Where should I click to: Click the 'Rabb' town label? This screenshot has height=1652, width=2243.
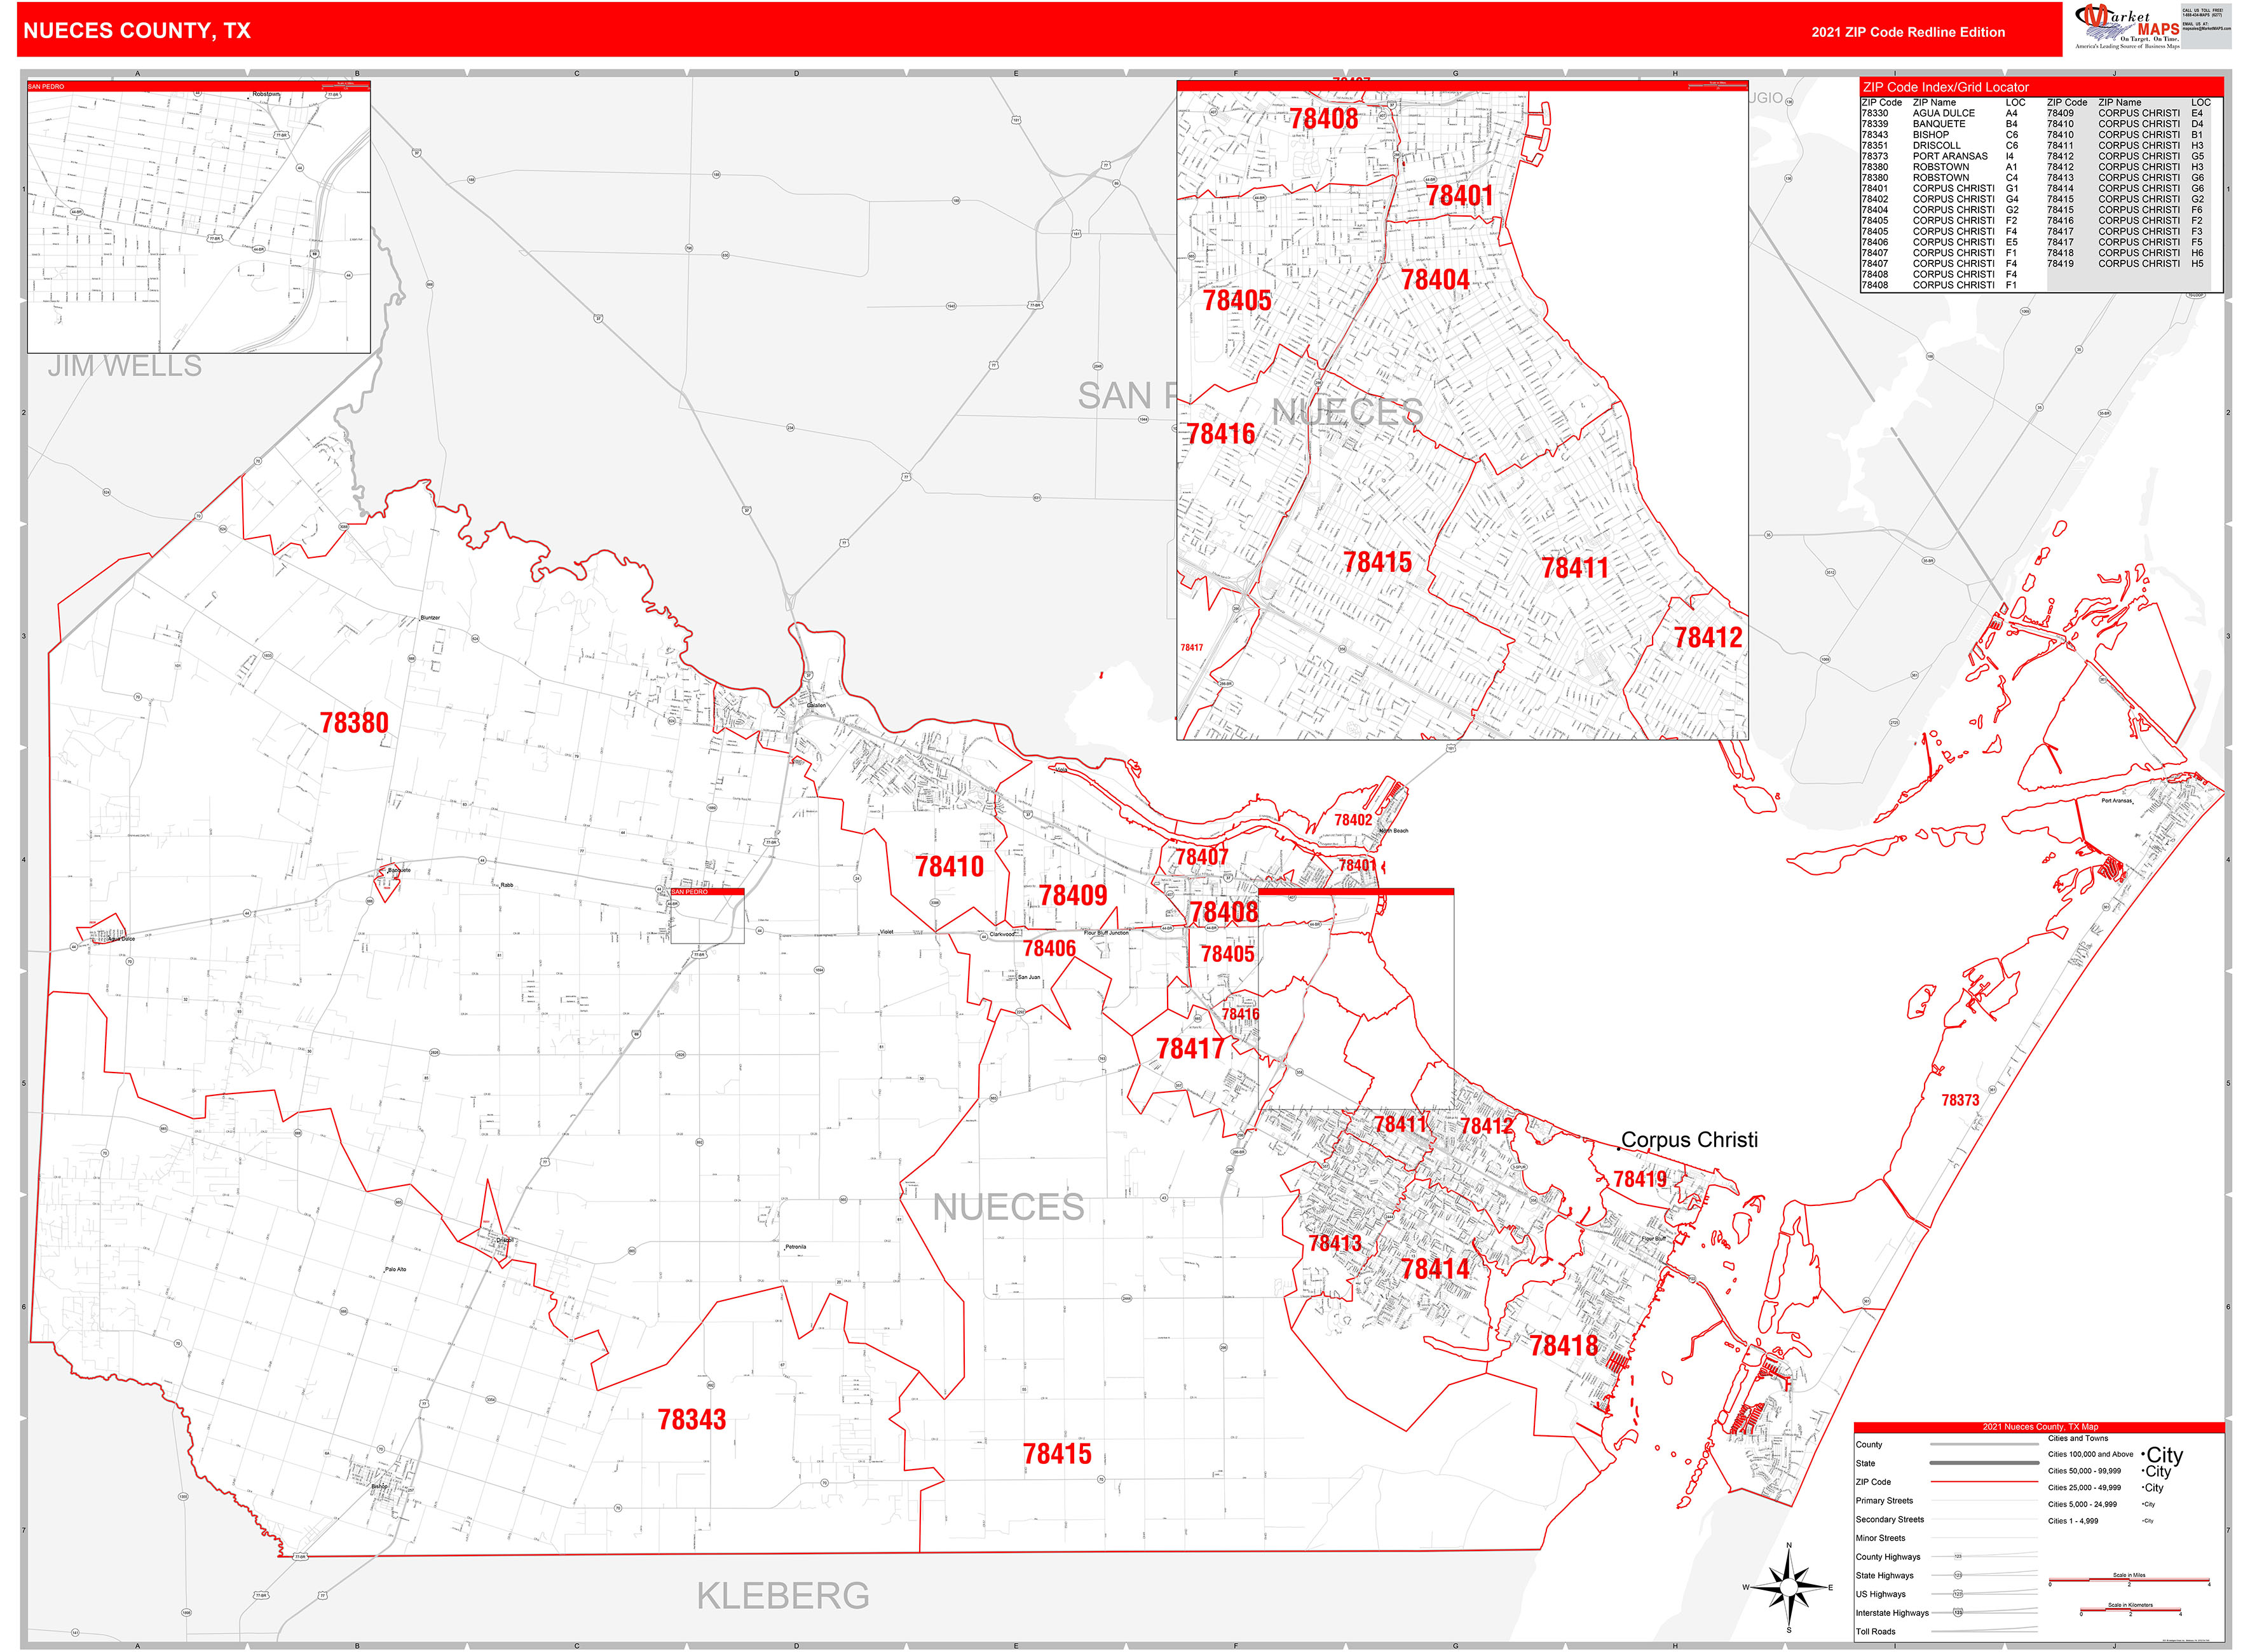click(x=507, y=886)
